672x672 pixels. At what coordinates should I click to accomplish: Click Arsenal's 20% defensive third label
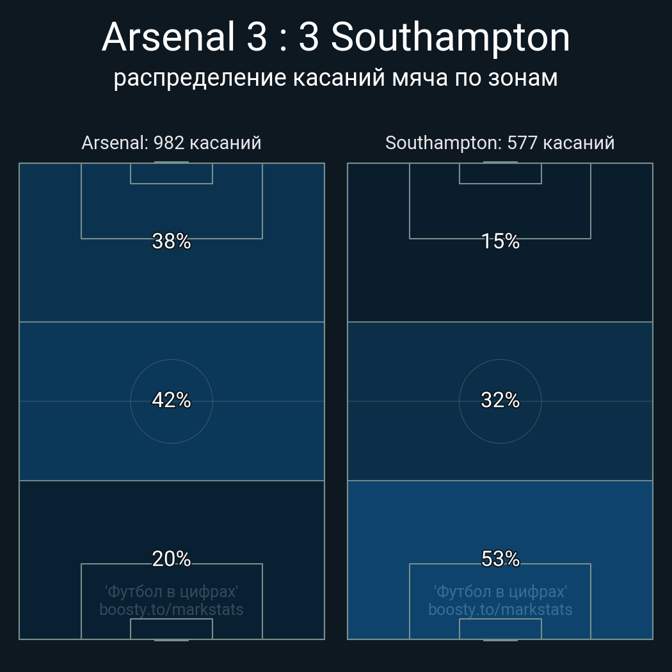tap(172, 559)
